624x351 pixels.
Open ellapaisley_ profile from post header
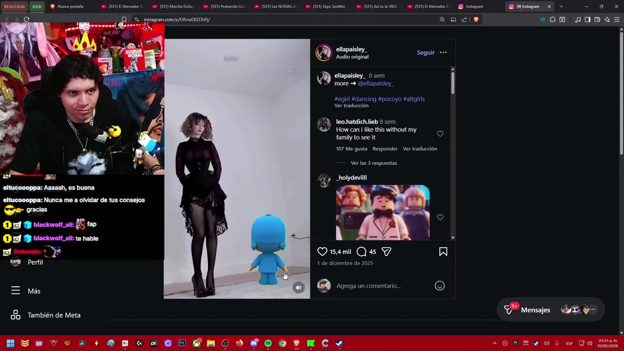pos(351,49)
